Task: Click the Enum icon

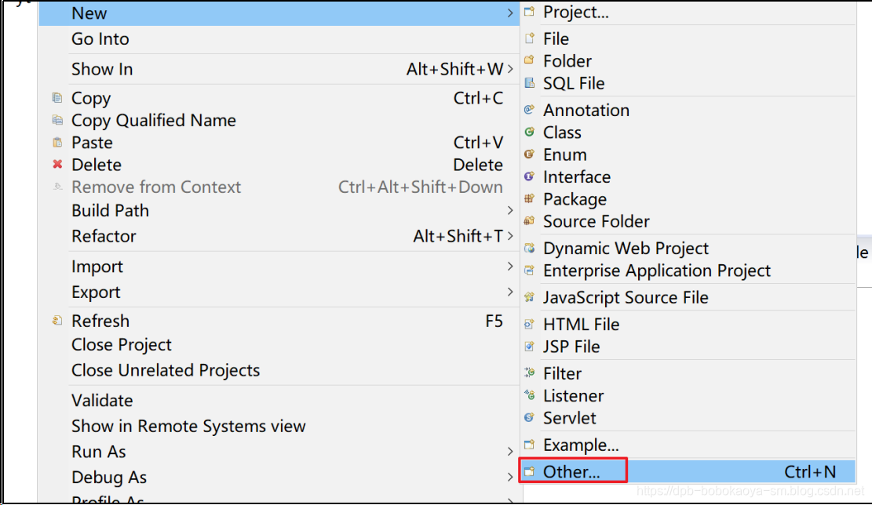Action: (530, 154)
